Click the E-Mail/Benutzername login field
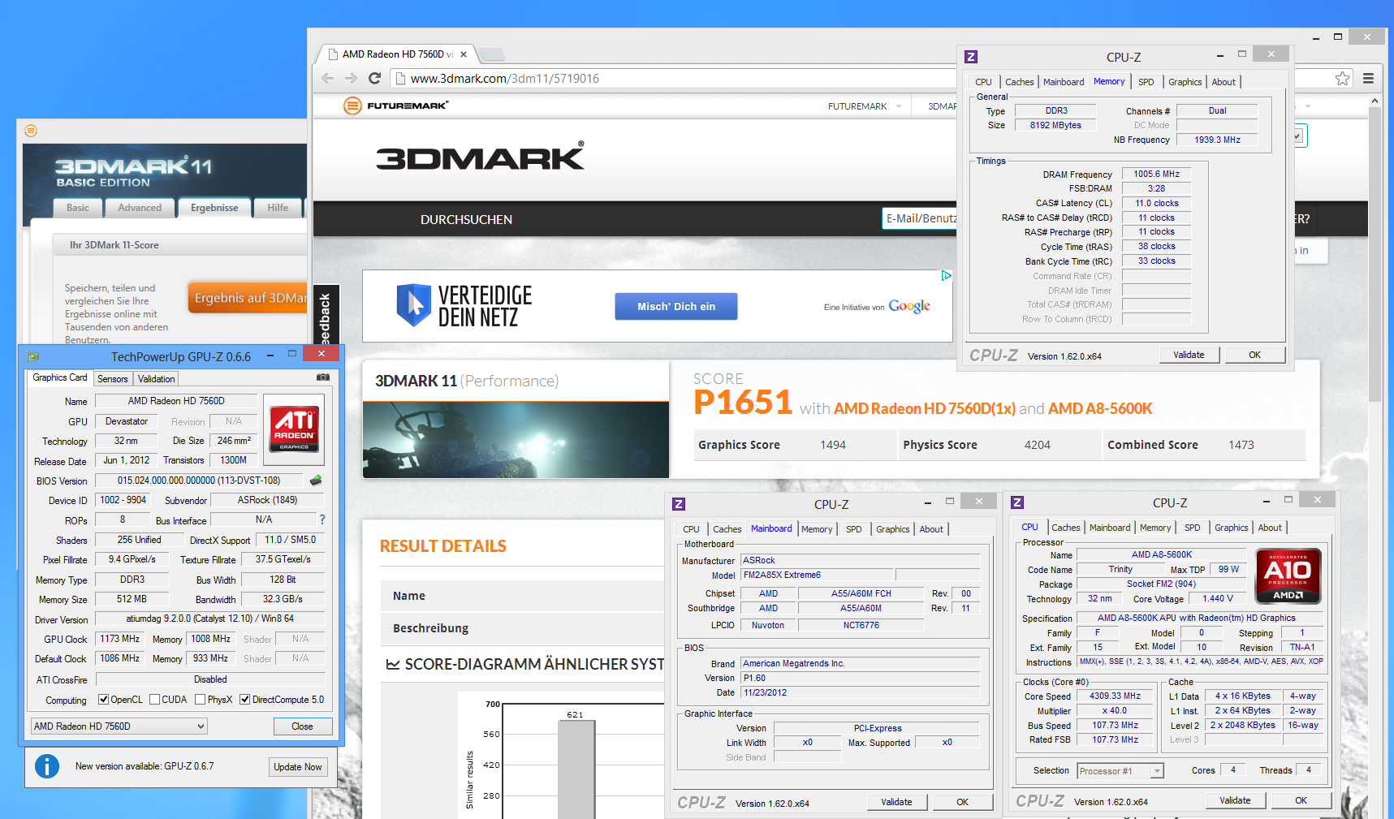Viewport: 1394px width, 819px height. [x=920, y=218]
